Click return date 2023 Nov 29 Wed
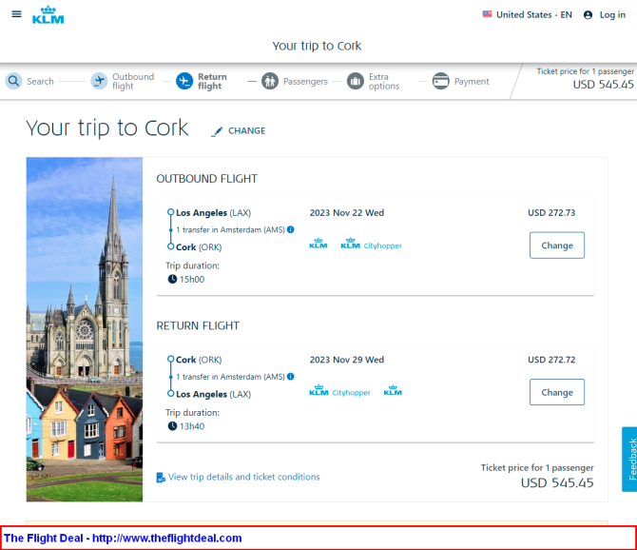 (x=346, y=360)
